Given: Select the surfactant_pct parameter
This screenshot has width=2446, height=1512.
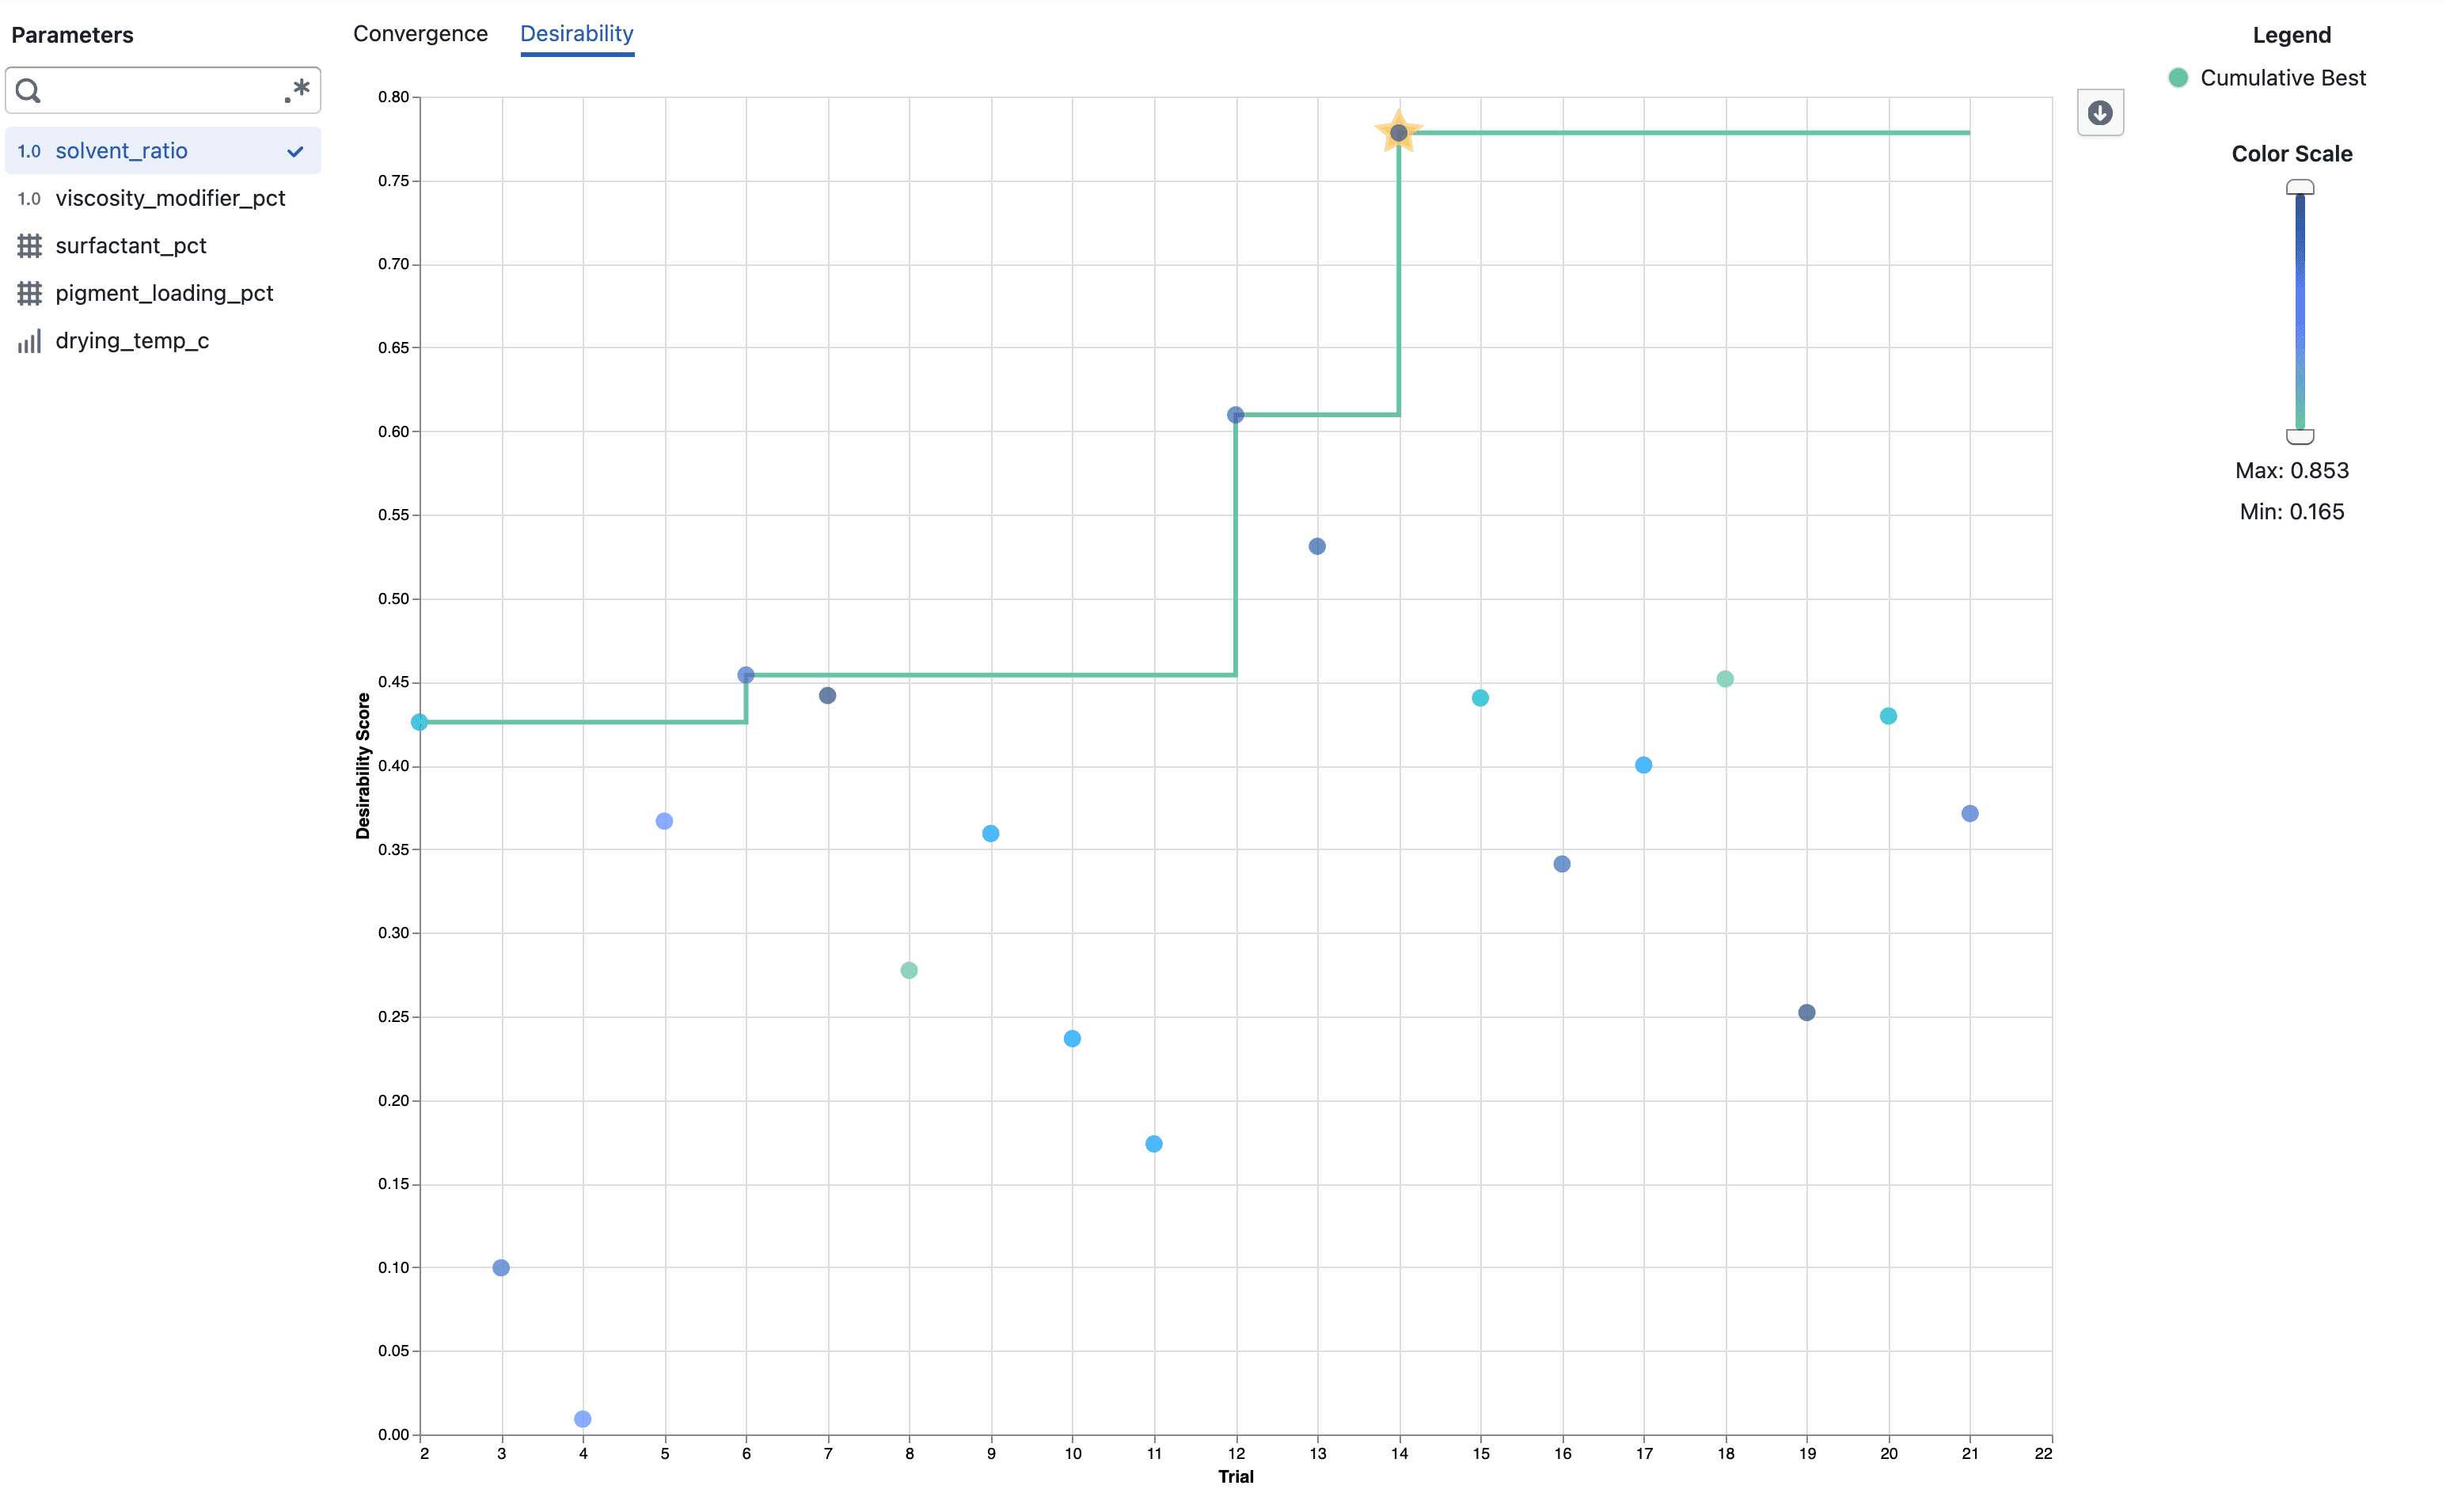Looking at the screenshot, I should point(163,246).
